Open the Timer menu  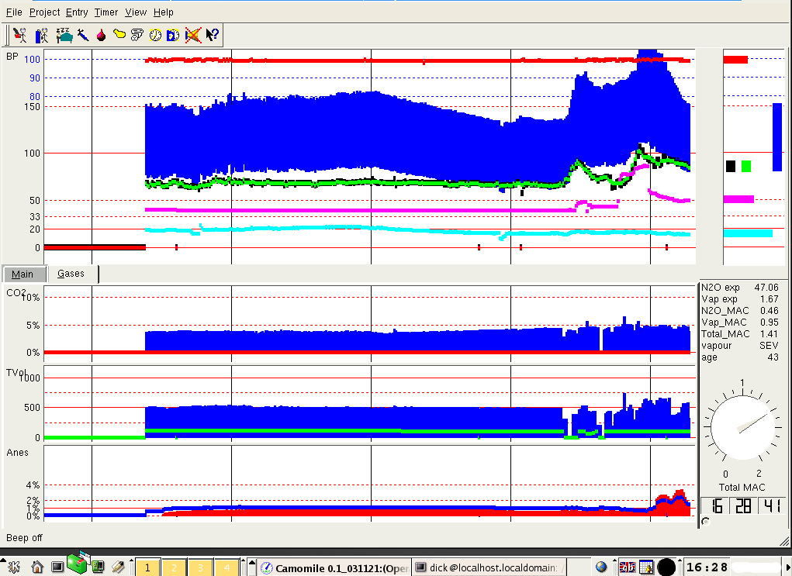click(x=106, y=12)
